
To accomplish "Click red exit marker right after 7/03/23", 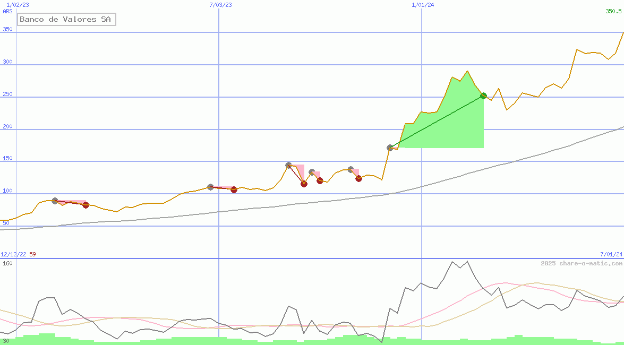I will 234,189.
